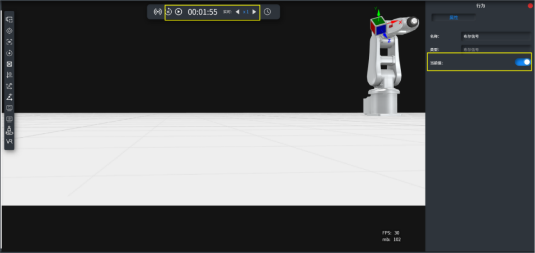Toggle the 当前值 current value switch
Image resolution: width=535 pixels, height=253 pixels.
point(523,62)
